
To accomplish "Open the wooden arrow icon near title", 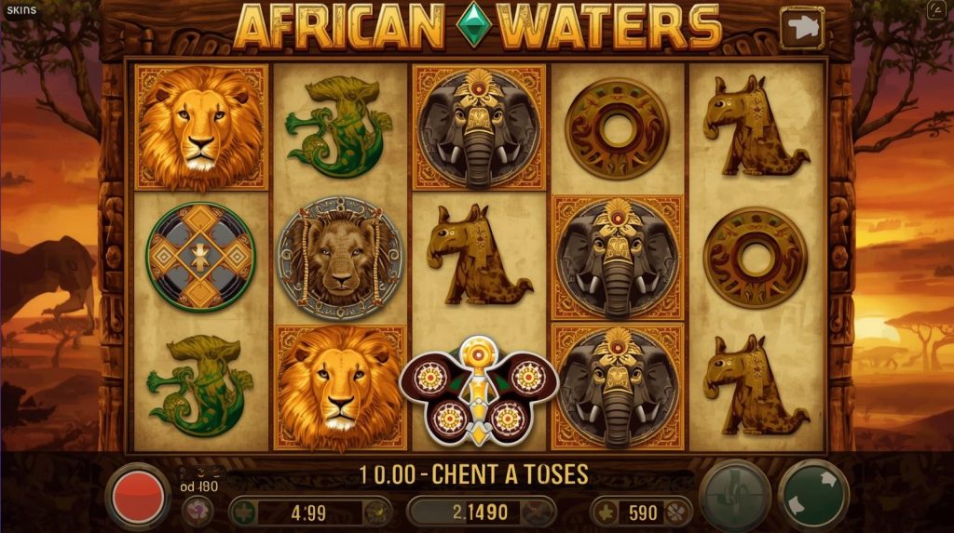I will pos(802,27).
